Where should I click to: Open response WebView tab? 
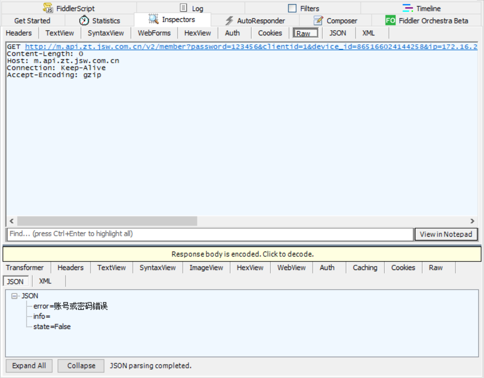click(x=292, y=268)
